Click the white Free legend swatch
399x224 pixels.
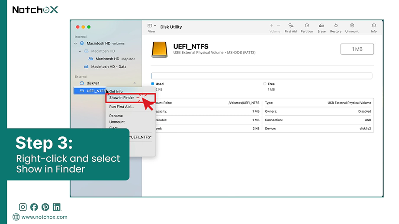[x=265, y=84]
